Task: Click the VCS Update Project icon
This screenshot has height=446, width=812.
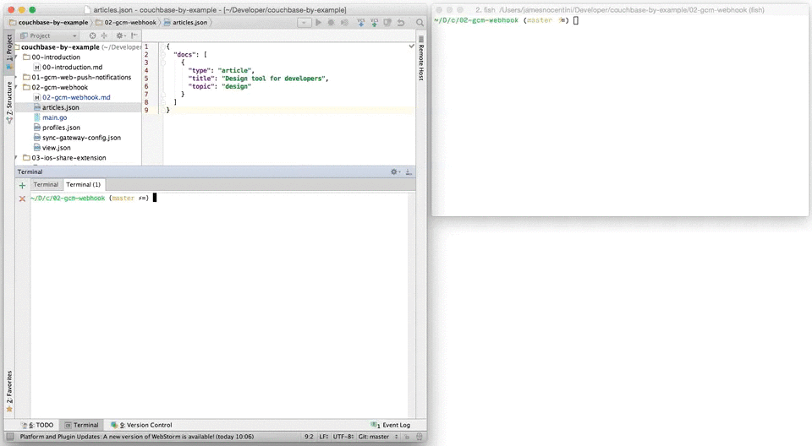Action: (x=361, y=22)
